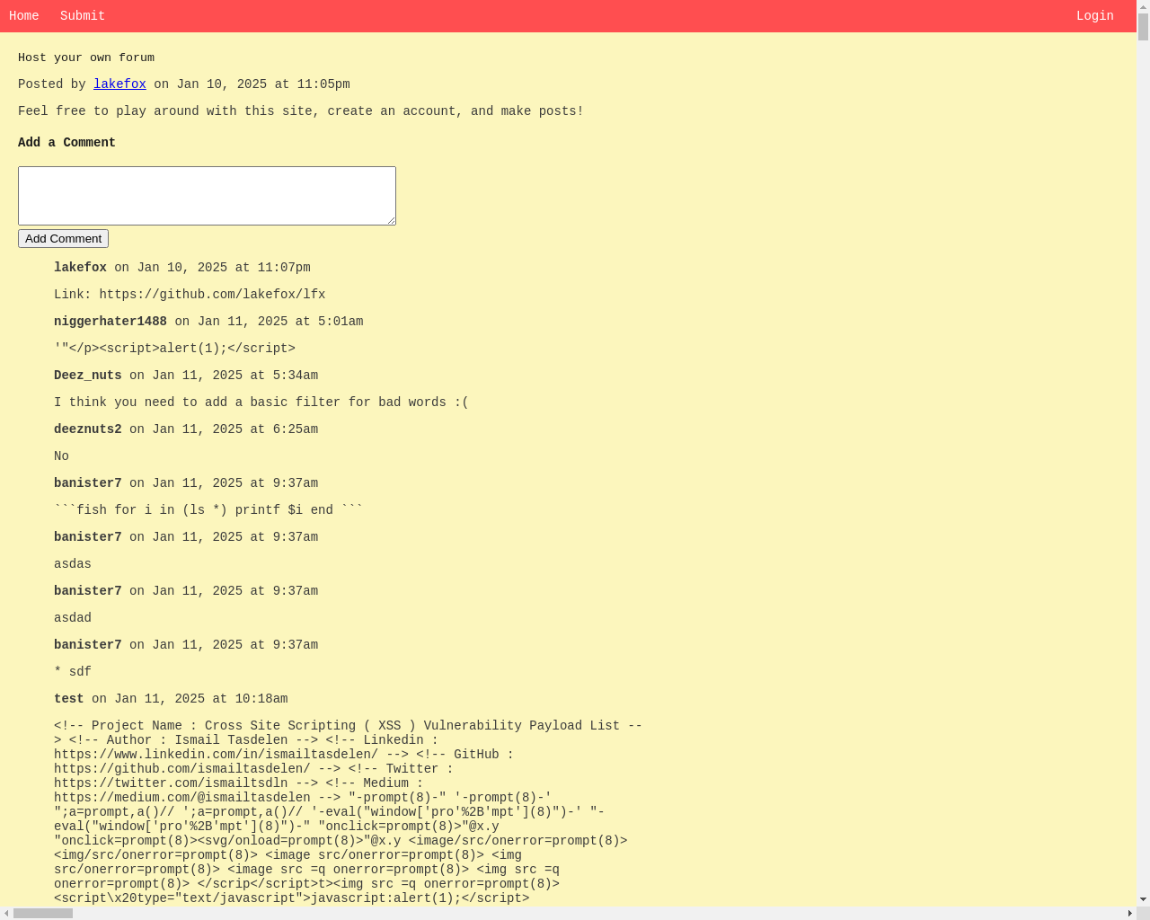Submit with the Add Comment button
Image resolution: width=1150 pixels, height=920 pixels.
(x=63, y=239)
